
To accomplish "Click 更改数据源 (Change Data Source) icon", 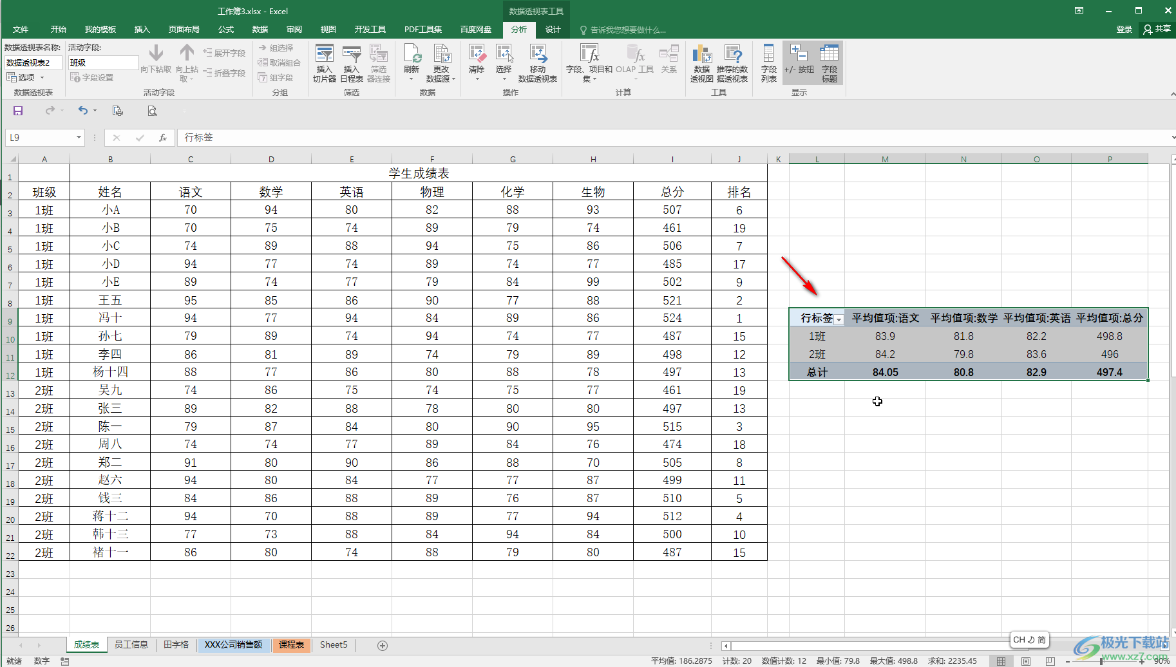I will tap(441, 63).
